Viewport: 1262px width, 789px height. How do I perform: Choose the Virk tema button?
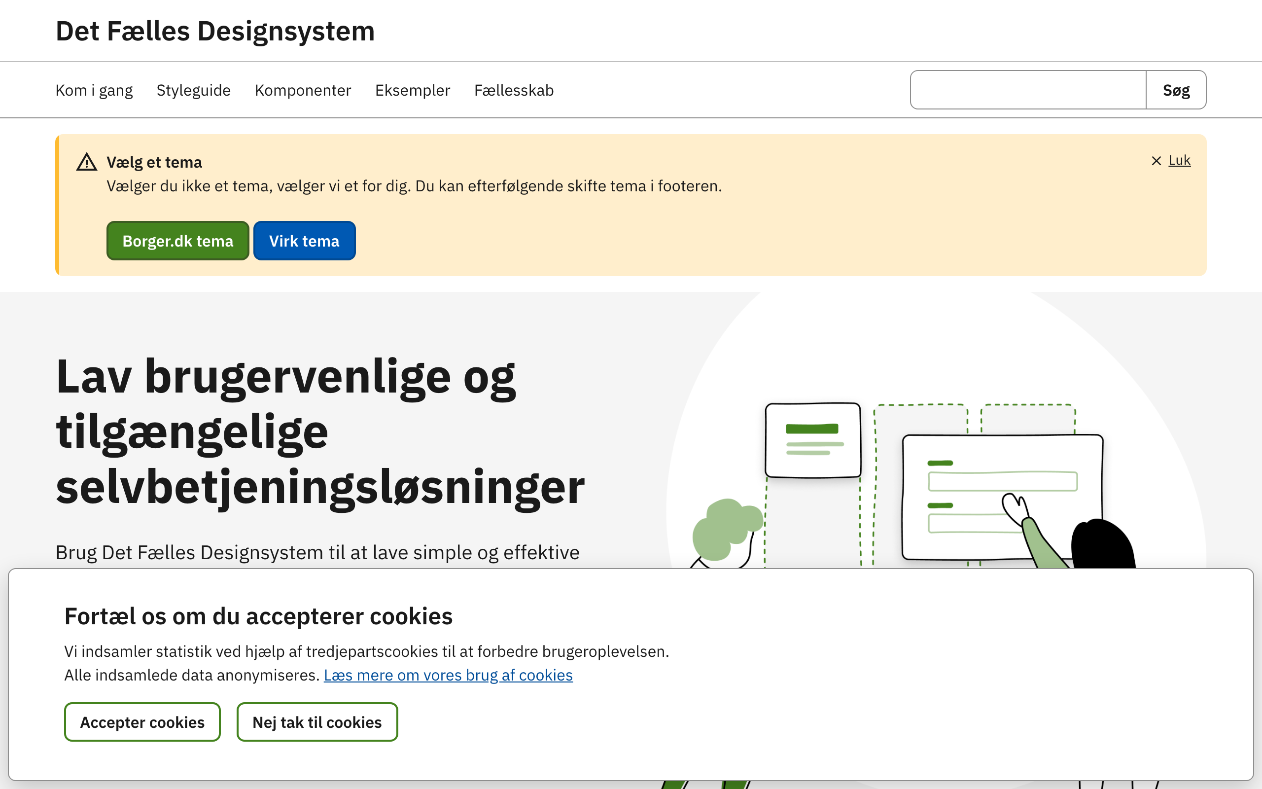click(x=305, y=241)
